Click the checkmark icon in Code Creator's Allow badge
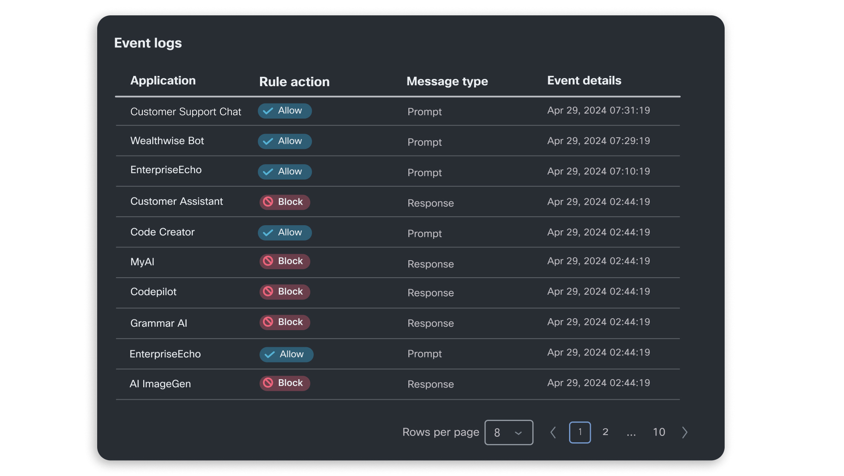This screenshot has width=844, height=476. 269,232
